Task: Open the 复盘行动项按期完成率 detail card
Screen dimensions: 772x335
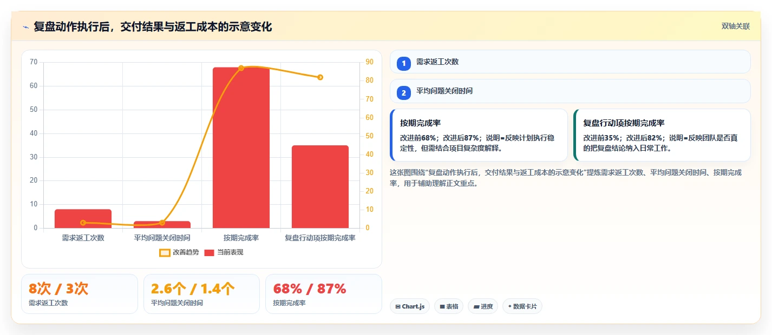Action: click(x=662, y=135)
